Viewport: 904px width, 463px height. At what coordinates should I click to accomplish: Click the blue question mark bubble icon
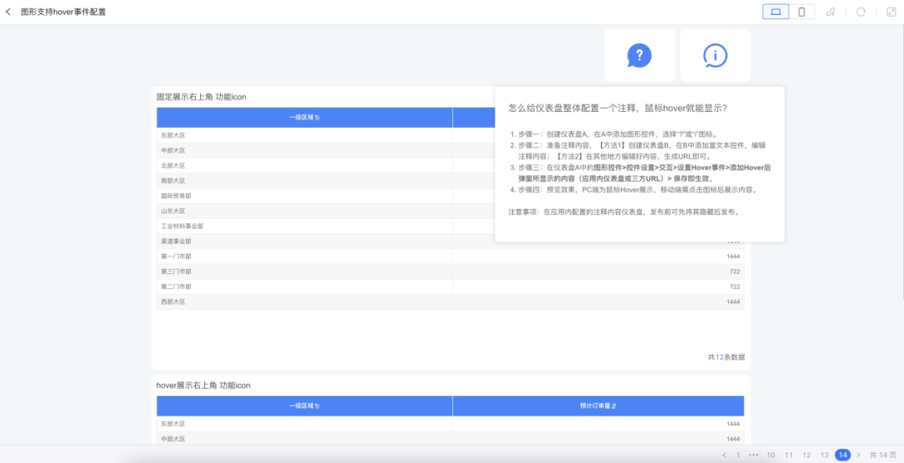639,55
